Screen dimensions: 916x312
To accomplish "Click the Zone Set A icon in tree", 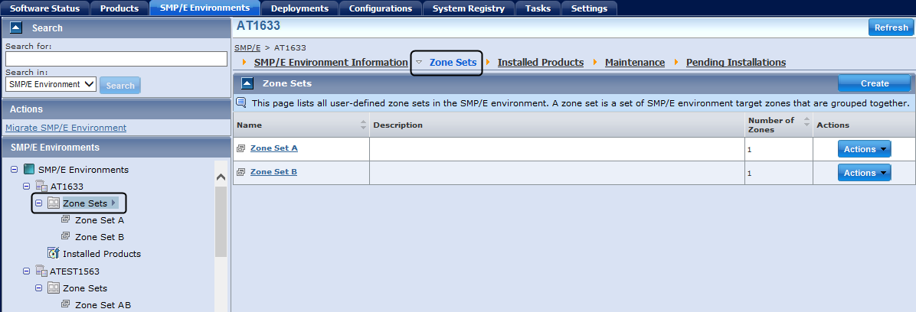I will pyautogui.click(x=65, y=220).
